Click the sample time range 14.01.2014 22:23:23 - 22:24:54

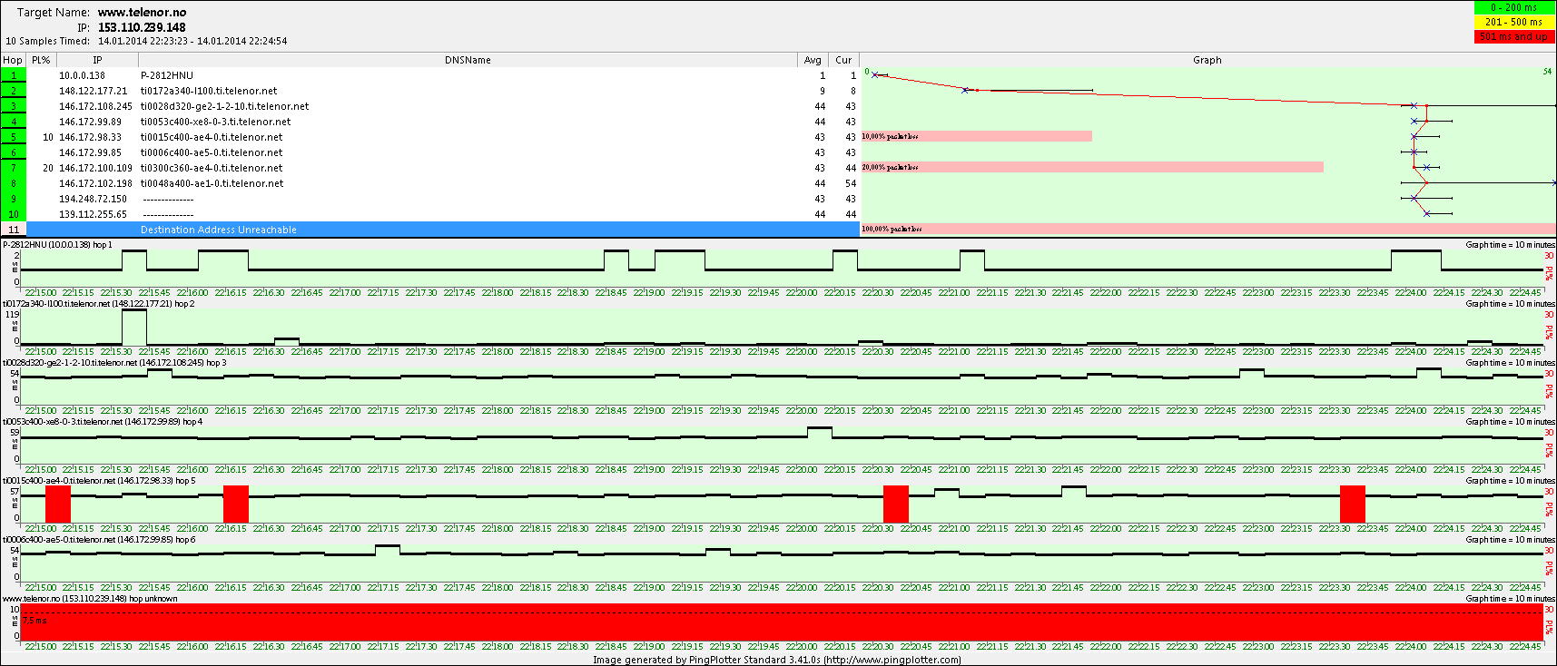point(192,41)
